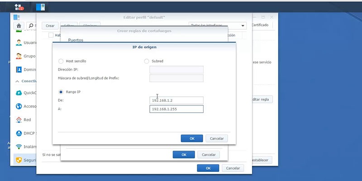Click the De start IP field
The image size is (362, 181).
[x=176, y=100]
